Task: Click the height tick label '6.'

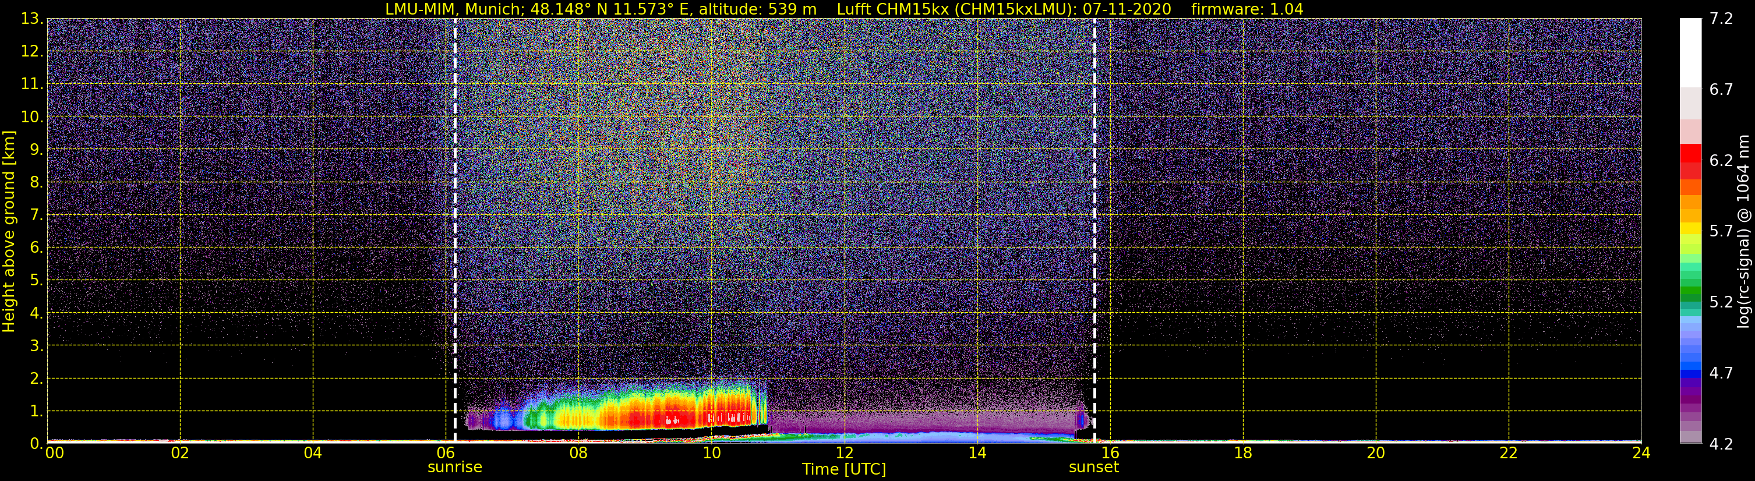Action: pyautogui.click(x=36, y=247)
